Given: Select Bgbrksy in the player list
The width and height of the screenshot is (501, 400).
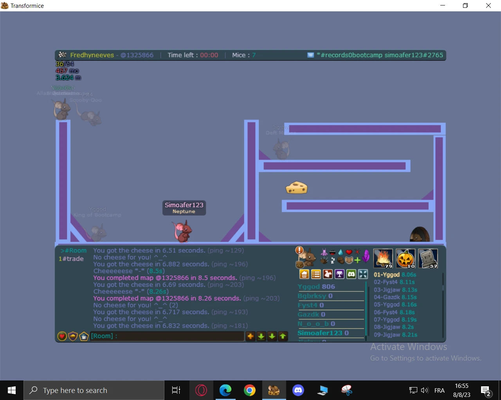Looking at the screenshot, I should [315, 296].
